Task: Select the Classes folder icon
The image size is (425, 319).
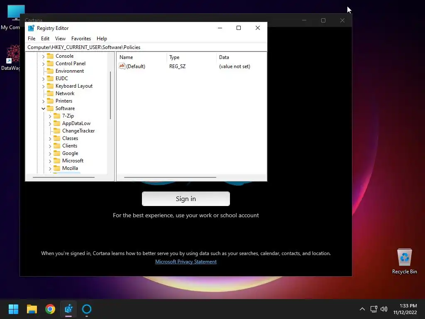Action: (56, 138)
